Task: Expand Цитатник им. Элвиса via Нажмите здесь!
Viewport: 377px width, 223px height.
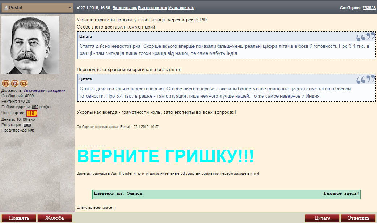Action: click(x=341, y=194)
